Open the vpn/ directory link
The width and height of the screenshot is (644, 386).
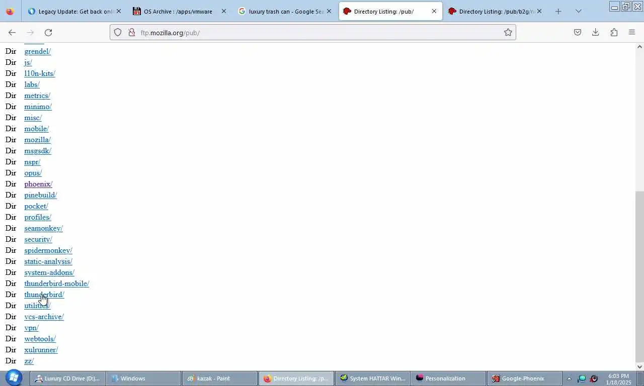(x=31, y=328)
